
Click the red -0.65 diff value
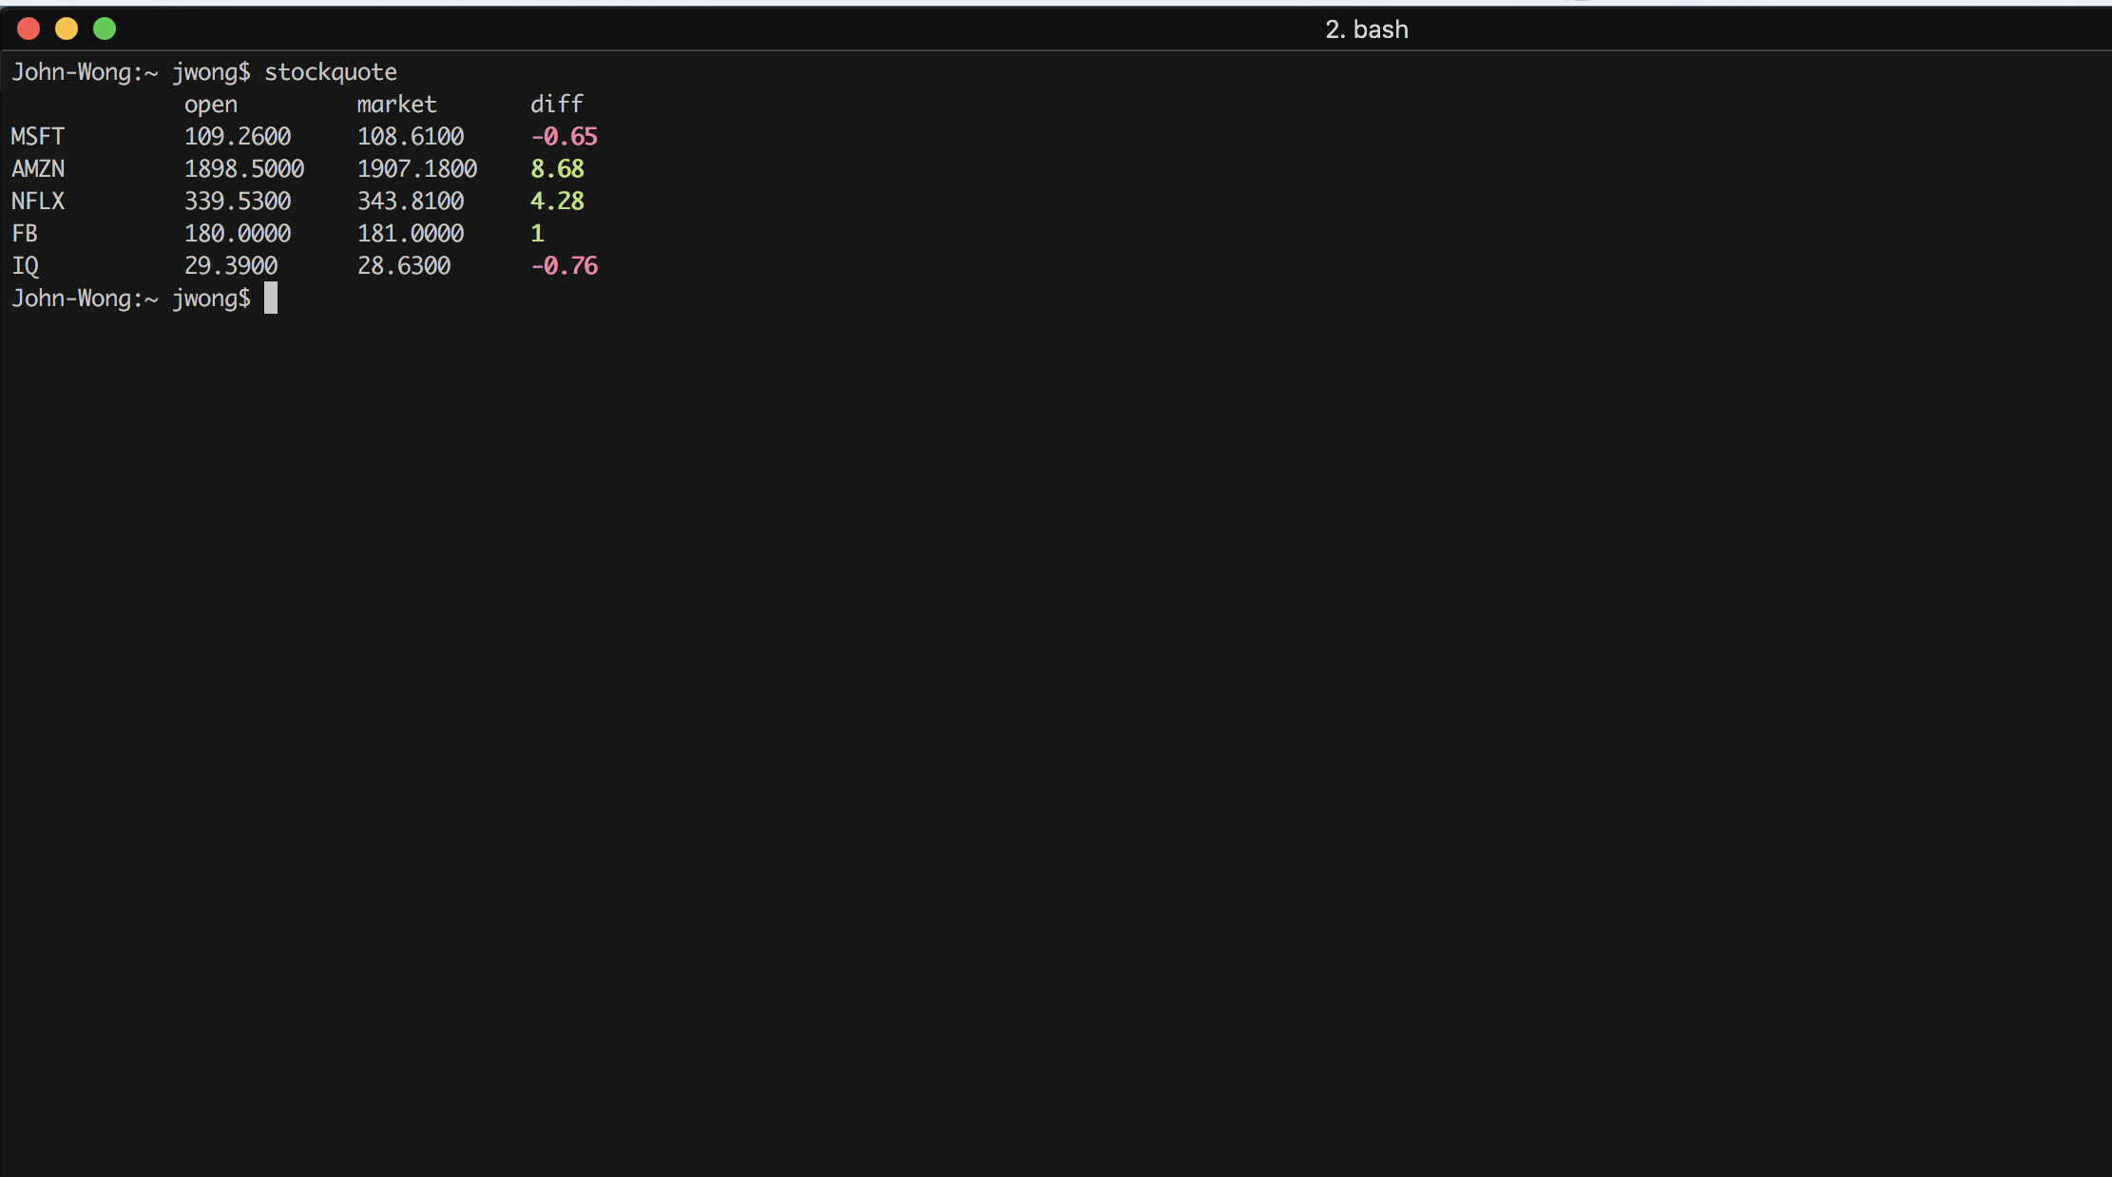pyautogui.click(x=564, y=137)
